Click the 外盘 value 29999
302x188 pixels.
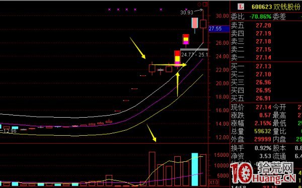[x=263, y=139]
